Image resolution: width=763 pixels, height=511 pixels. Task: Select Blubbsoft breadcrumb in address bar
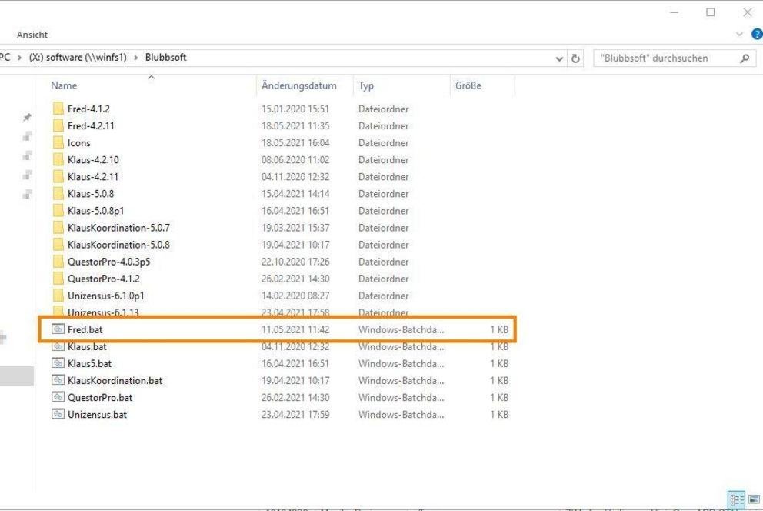click(166, 58)
